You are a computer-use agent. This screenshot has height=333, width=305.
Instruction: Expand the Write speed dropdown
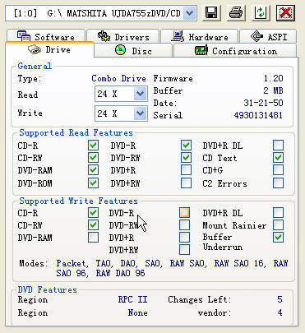(x=141, y=113)
